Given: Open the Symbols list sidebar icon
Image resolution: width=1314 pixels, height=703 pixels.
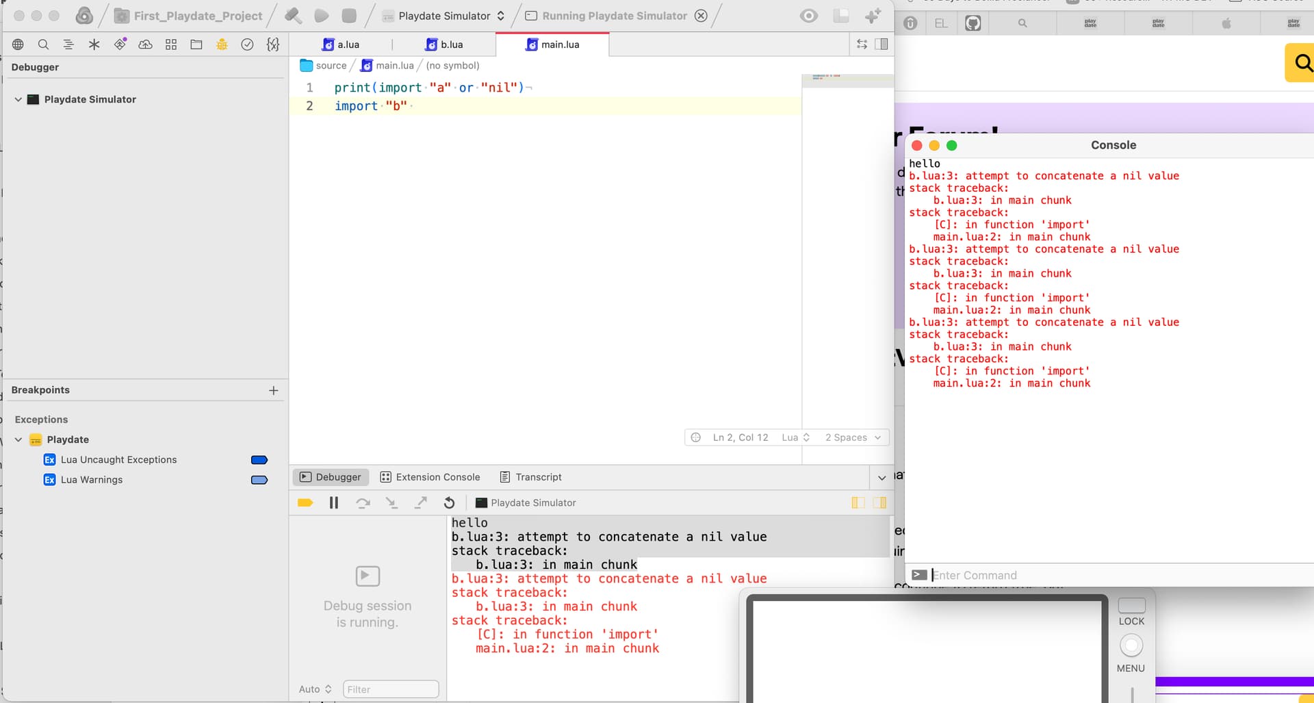Looking at the screenshot, I should [68, 44].
